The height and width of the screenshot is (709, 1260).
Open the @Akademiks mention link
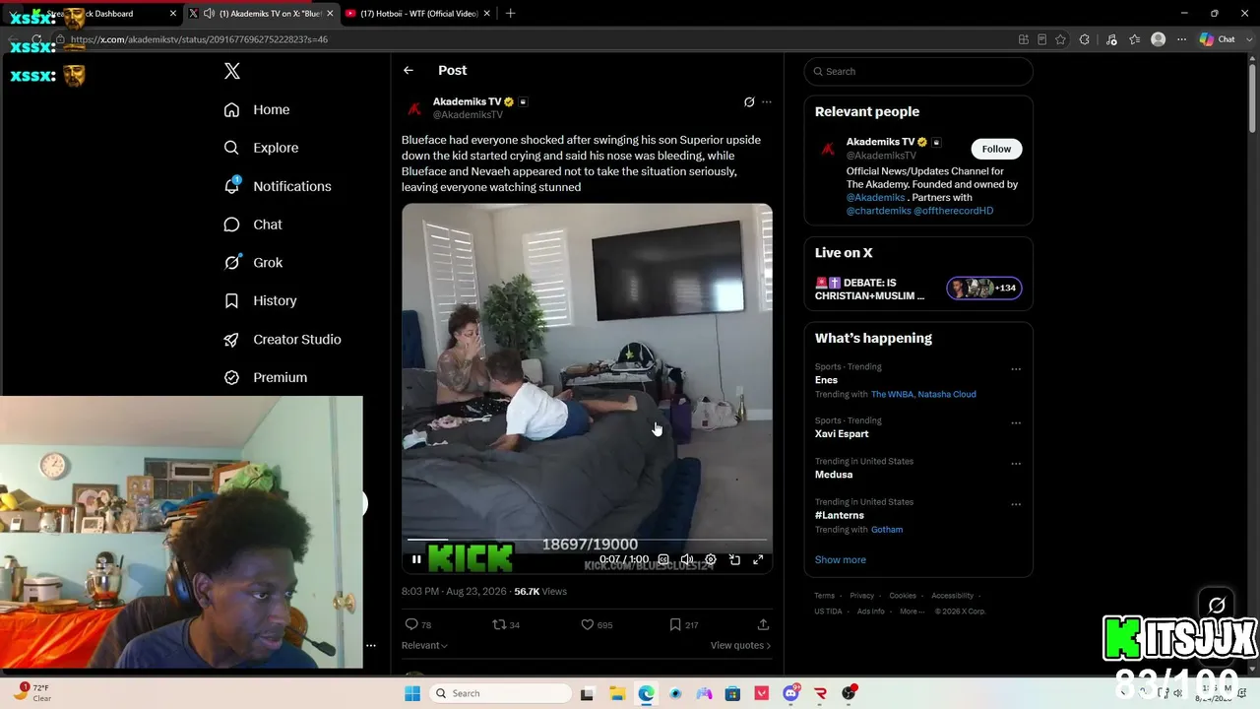click(876, 197)
